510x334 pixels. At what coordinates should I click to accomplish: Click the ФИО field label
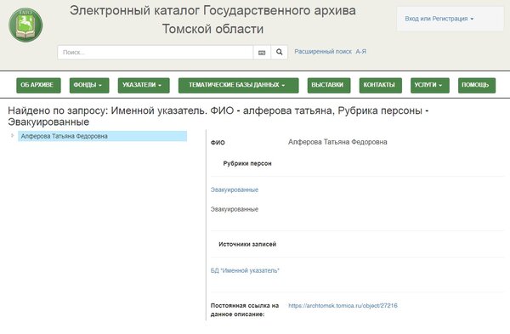[x=218, y=143]
